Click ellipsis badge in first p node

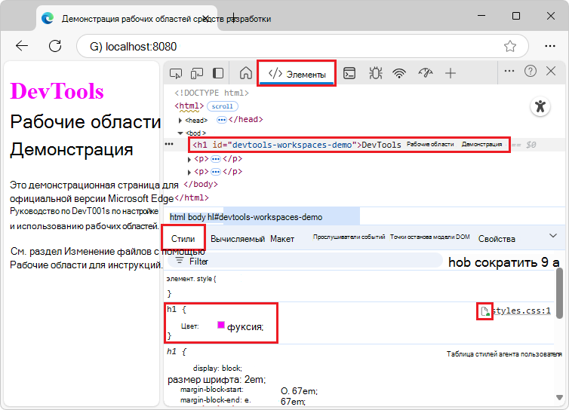(216, 159)
